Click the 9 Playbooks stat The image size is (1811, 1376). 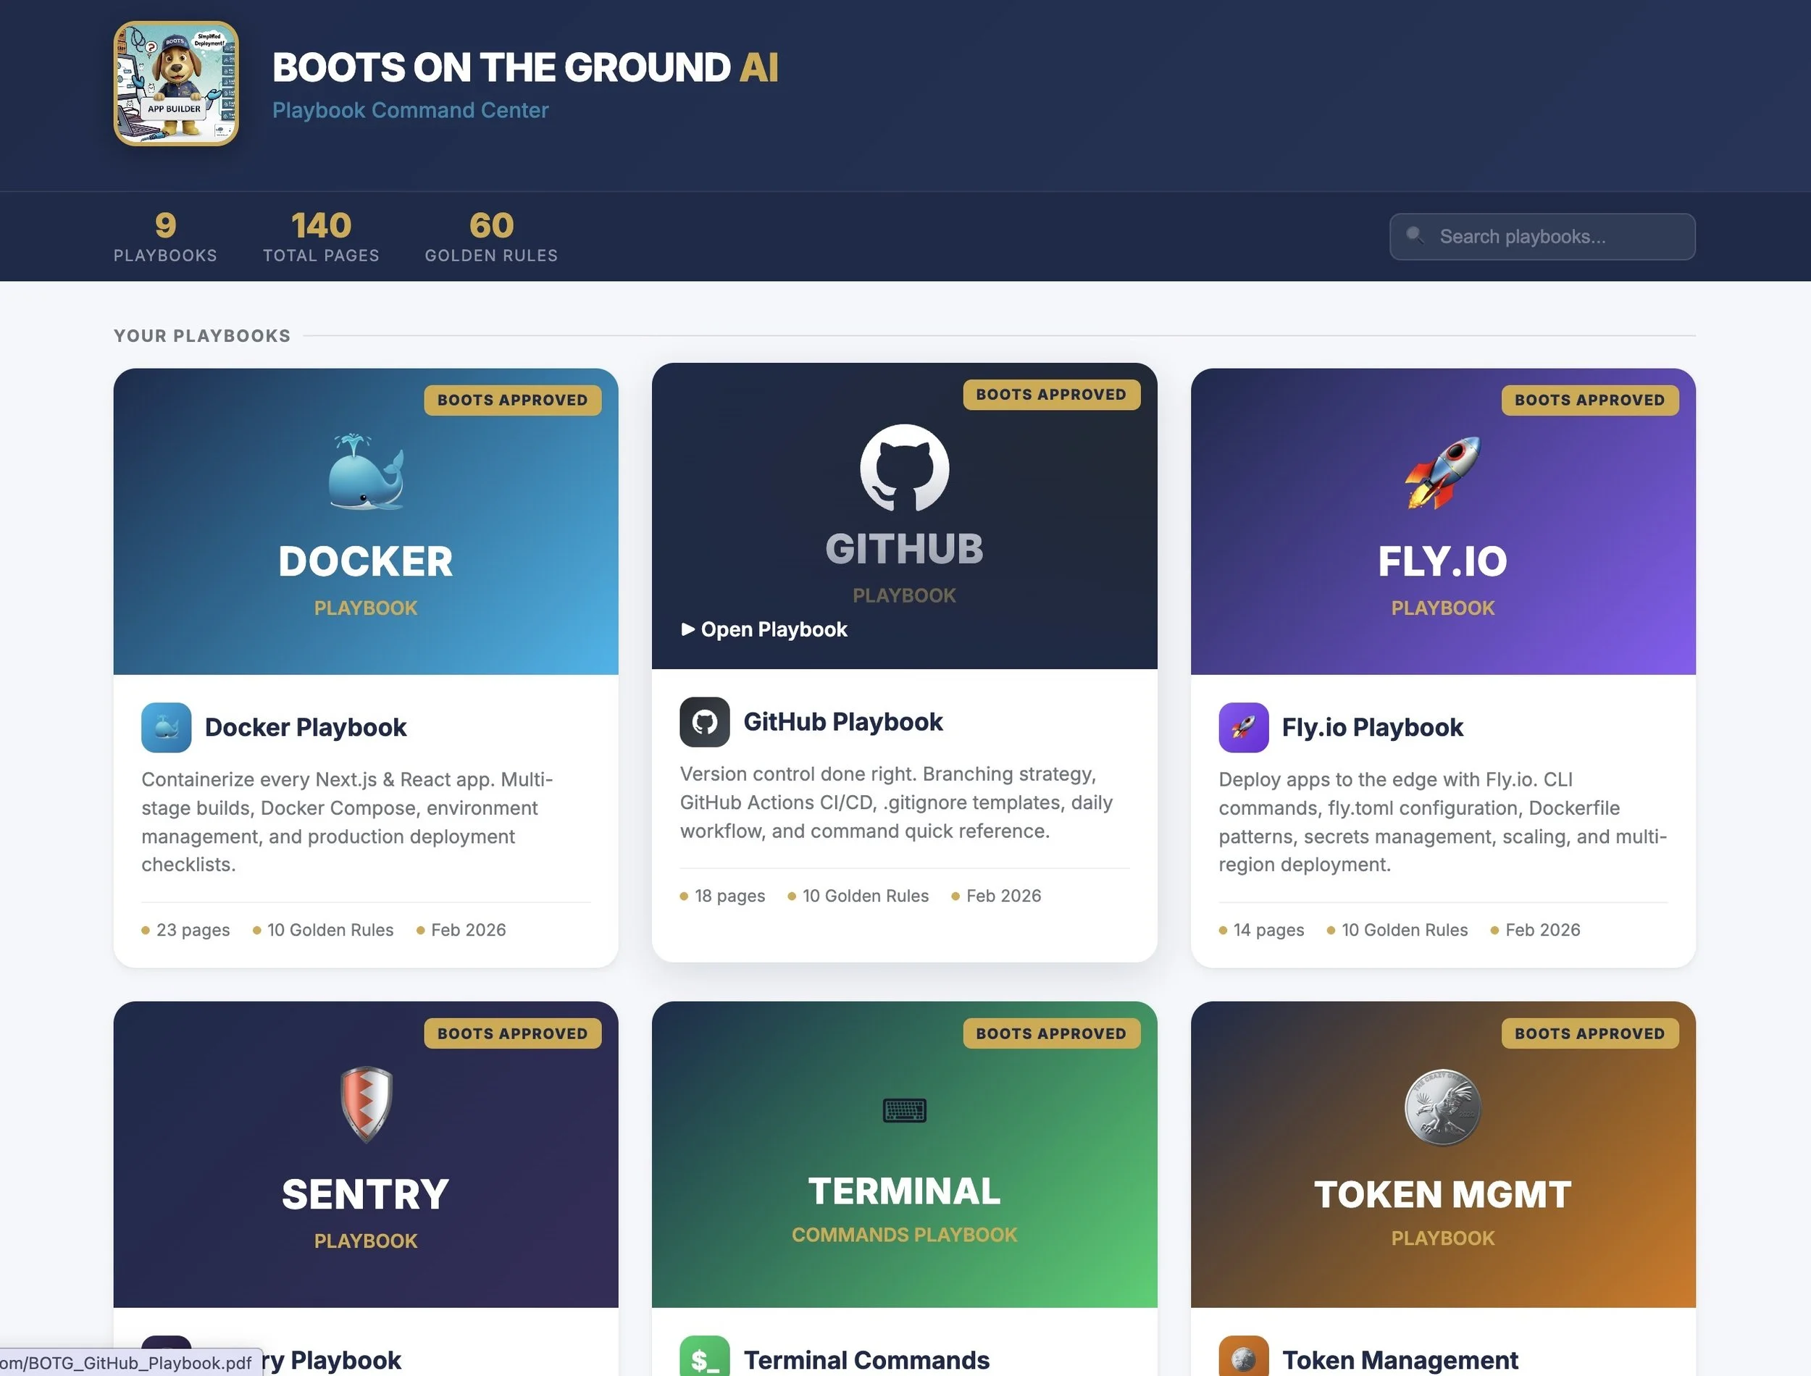[165, 237]
